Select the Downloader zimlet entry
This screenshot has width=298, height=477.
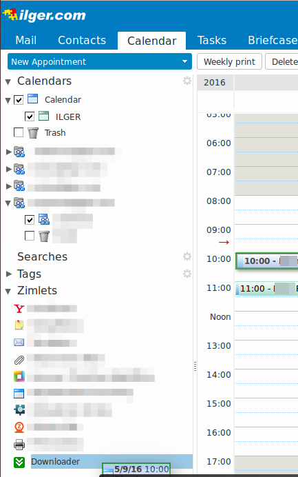pos(111,461)
